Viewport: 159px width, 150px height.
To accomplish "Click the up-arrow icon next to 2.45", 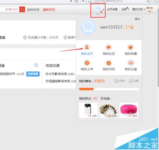I will pyautogui.click(x=131, y=81).
